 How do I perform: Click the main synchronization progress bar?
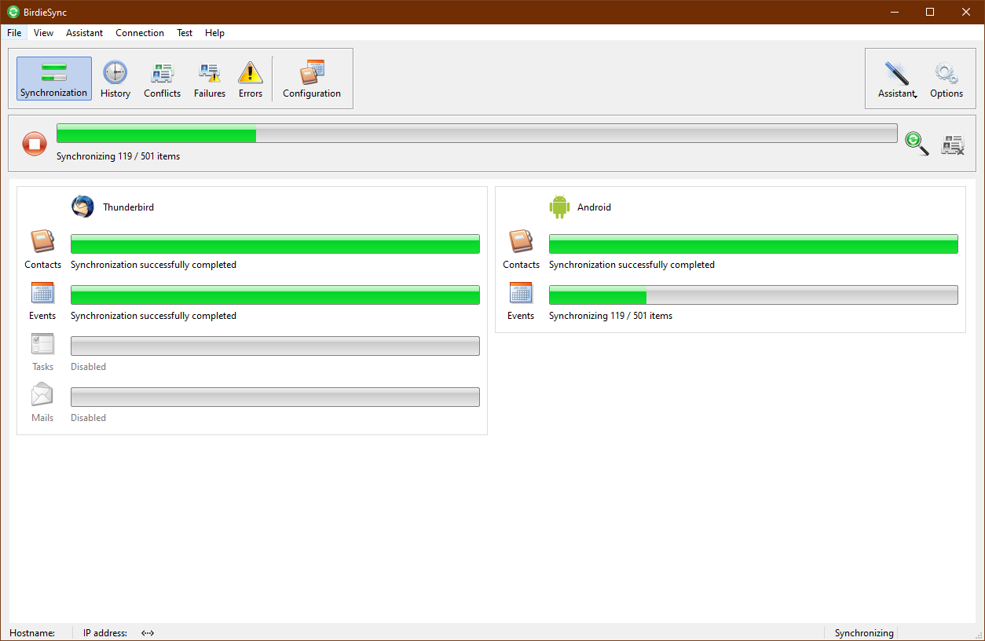(476, 134)
